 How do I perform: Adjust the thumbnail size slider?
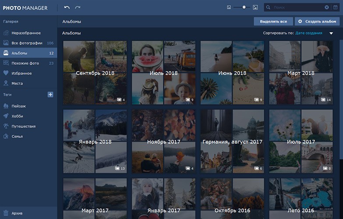244,7
